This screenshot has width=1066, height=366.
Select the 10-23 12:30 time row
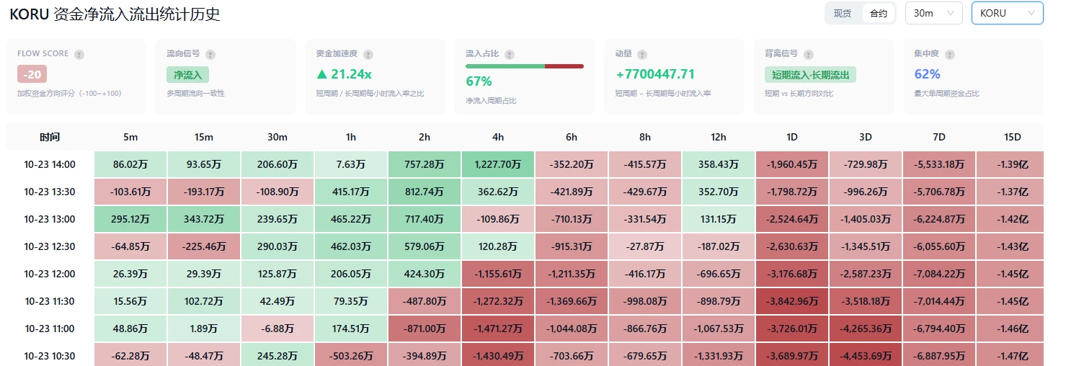pyautogui.click(x=525, y=246)
